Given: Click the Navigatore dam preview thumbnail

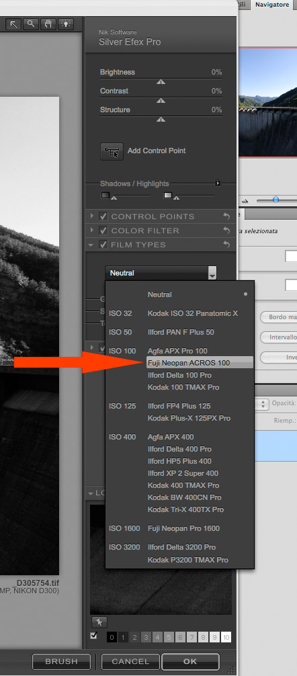Looking at the screenshot, I should pos(267,103).
